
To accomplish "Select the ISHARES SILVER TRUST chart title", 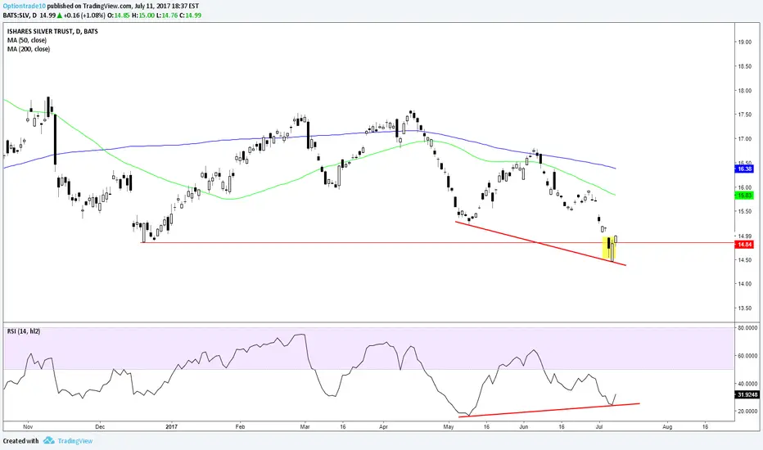I will [52, 31].
